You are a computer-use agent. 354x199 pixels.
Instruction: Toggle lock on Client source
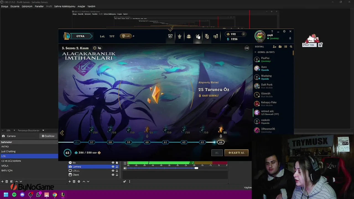117,175
